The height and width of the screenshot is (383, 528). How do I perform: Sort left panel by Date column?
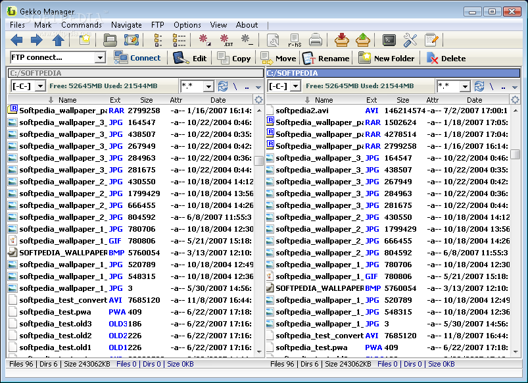click(218, 100)
